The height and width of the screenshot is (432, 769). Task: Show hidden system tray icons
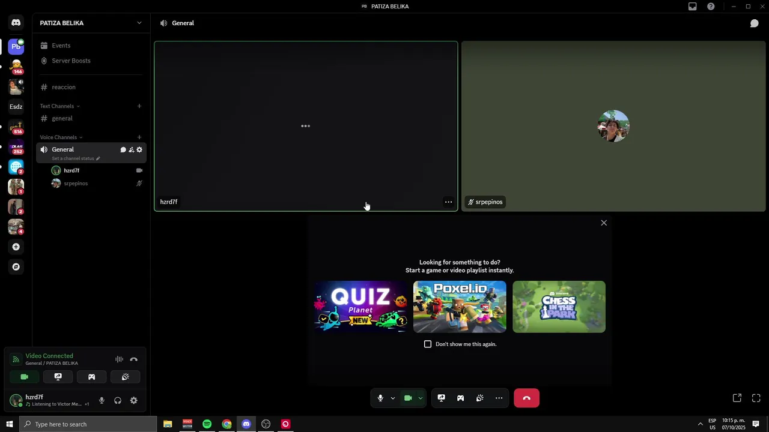[700, 424]
